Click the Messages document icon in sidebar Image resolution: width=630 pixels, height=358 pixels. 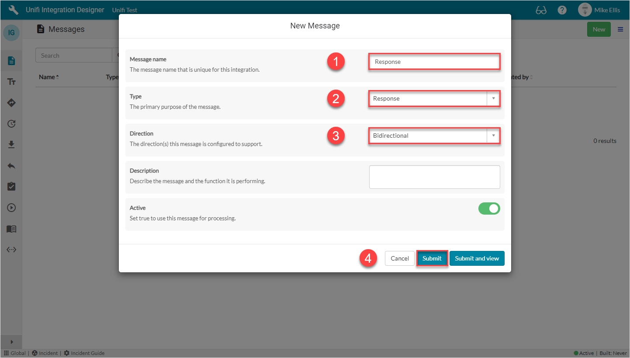[11, 61]
